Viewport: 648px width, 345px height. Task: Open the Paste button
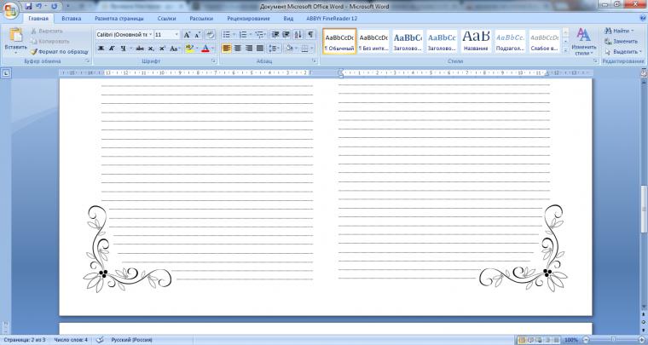click(15, 41)
